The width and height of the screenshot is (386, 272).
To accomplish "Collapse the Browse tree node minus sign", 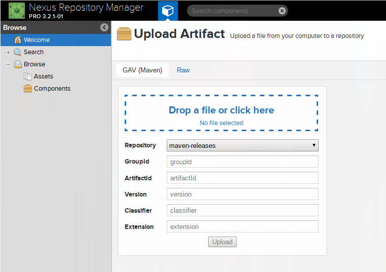I will pyautogui.click(x=9, y=64).
